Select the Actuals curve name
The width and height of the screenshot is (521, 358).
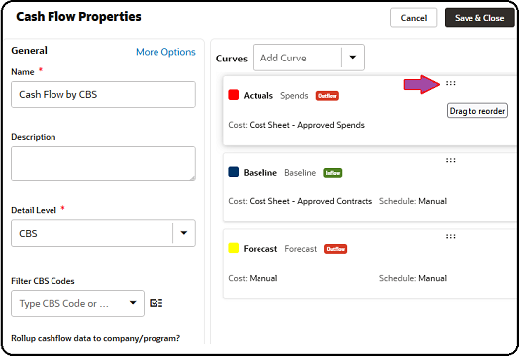click(259, 96)
